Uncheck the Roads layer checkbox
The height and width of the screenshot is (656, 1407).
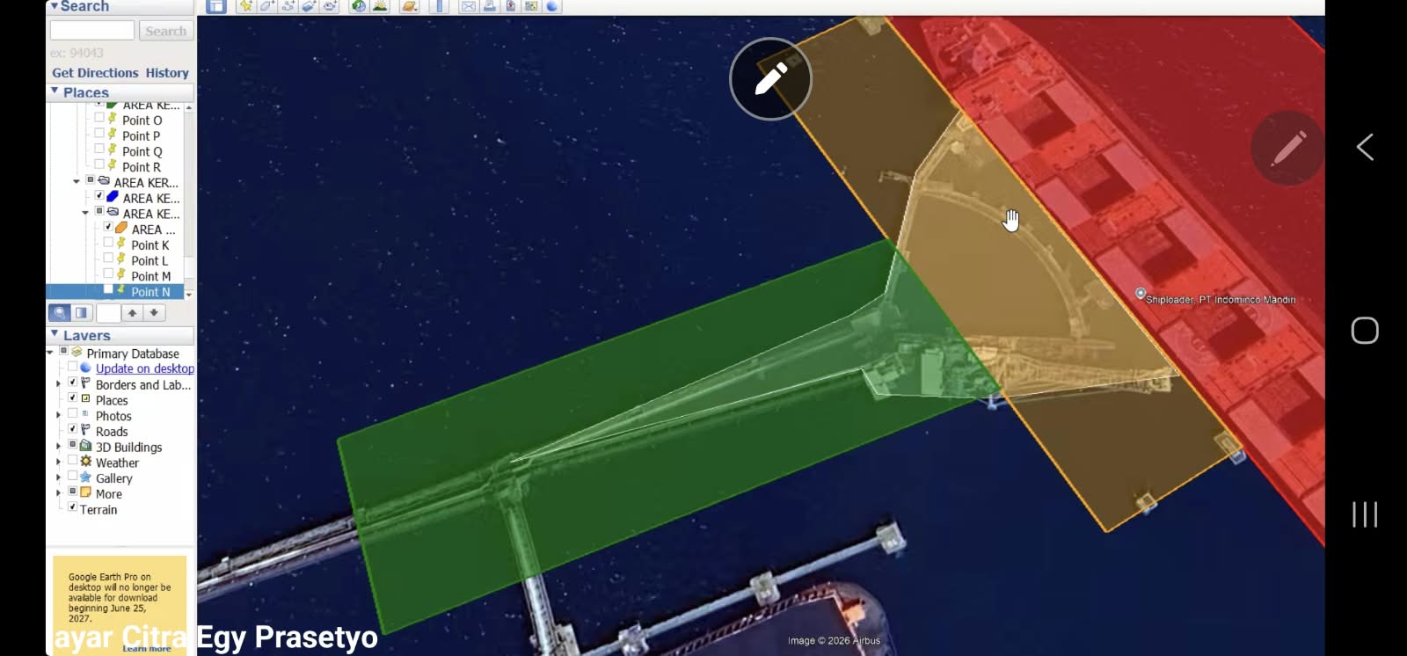[73, 429]
